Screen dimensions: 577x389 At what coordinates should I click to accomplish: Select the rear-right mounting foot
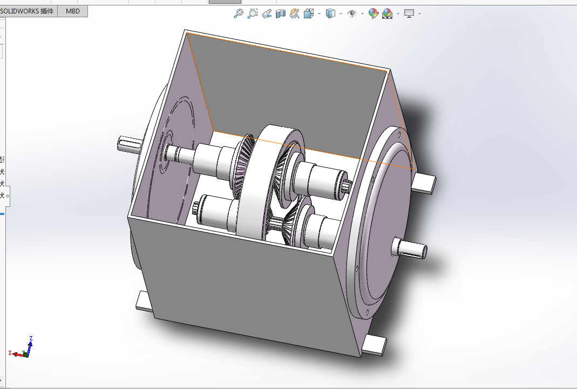[424, 184]
